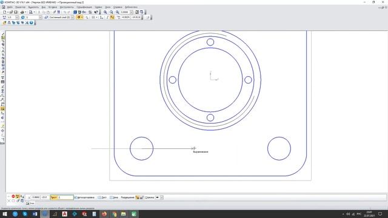Click the X coordinate field in top toolbar
The width and height of the screenshot is (388, 218).
pyautogui.click(x=125, y=18)
